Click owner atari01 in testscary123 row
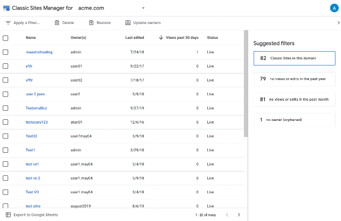341x221 pixels. point(76,122)
